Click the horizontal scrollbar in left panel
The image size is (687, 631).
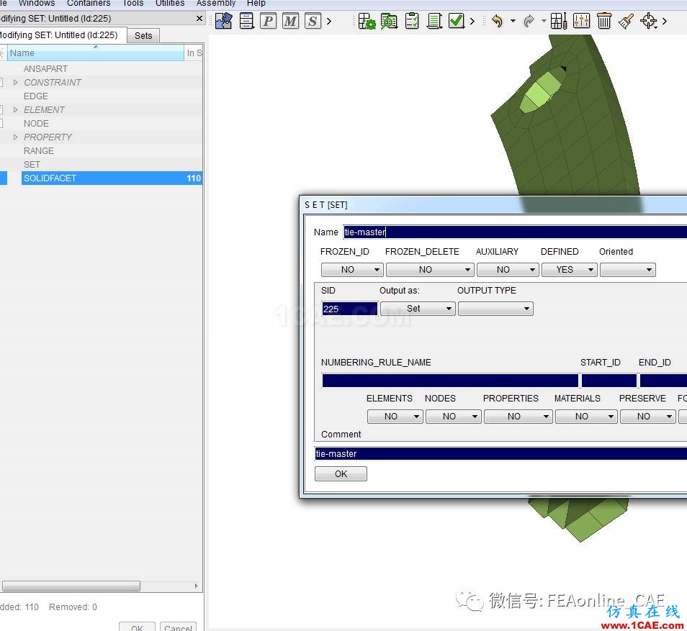click(71, 586)
